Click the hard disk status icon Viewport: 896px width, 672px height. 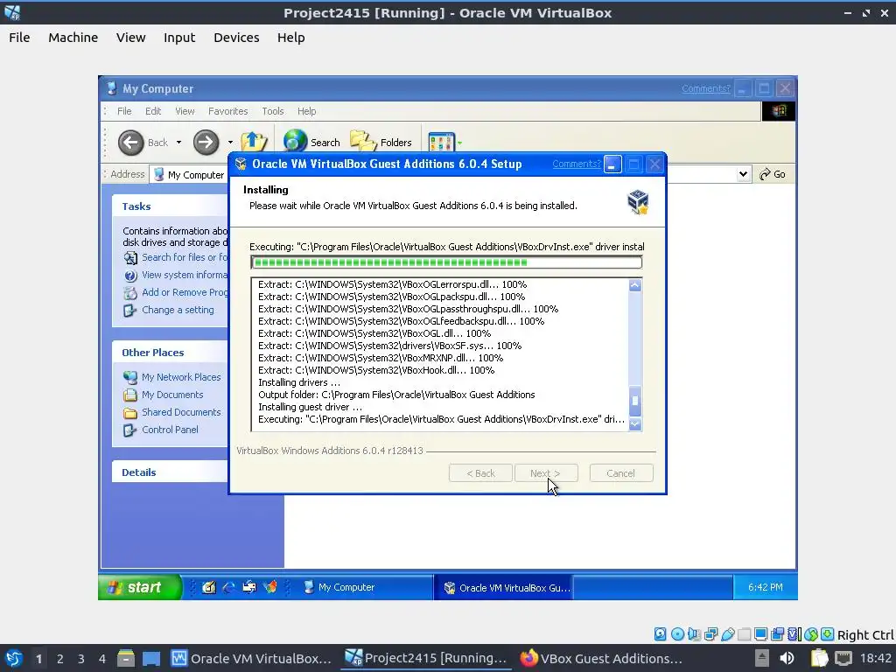point(660,633)
